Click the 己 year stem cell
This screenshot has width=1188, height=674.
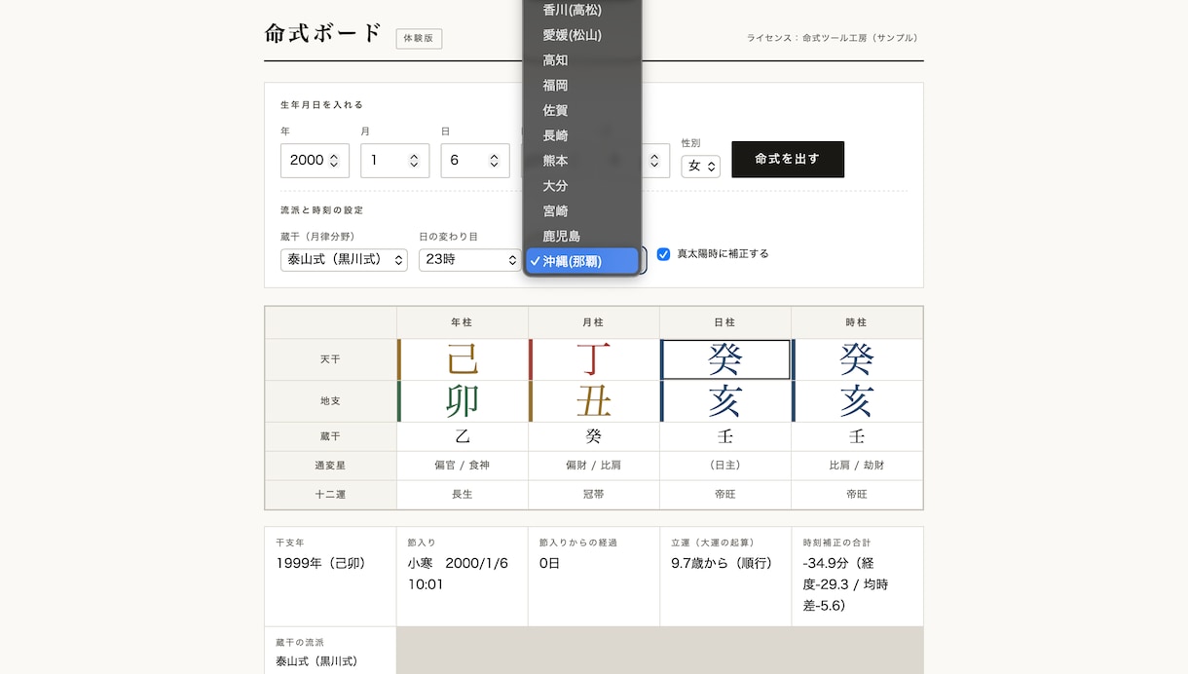pyautogui.click(x=463, y=359)
